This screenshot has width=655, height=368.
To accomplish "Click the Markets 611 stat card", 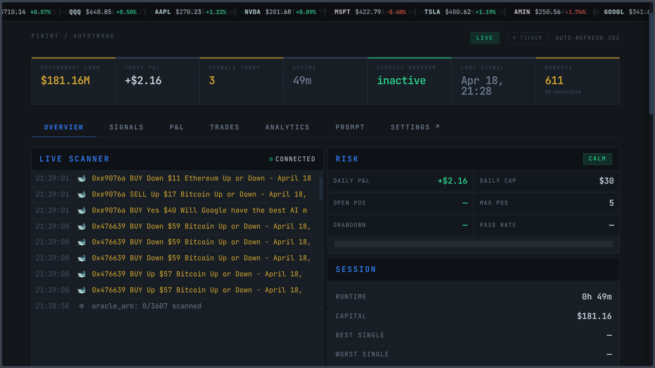I will (578, 81).
